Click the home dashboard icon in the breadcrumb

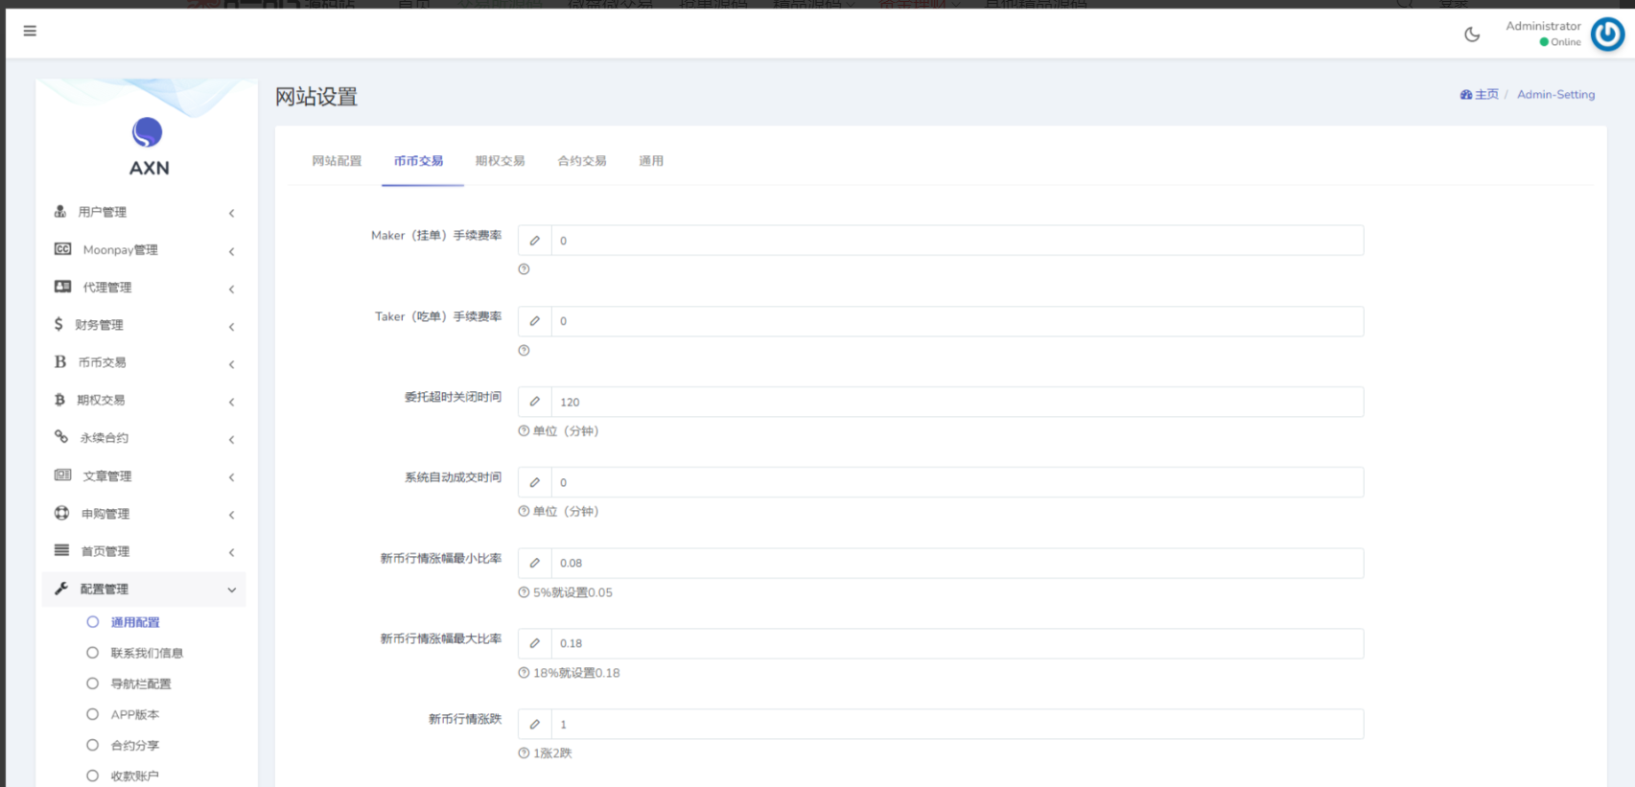pos(1465,95)
